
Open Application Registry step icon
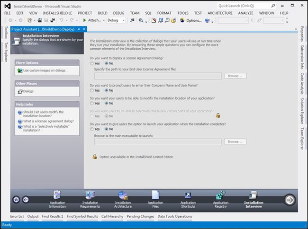point(220,195)
